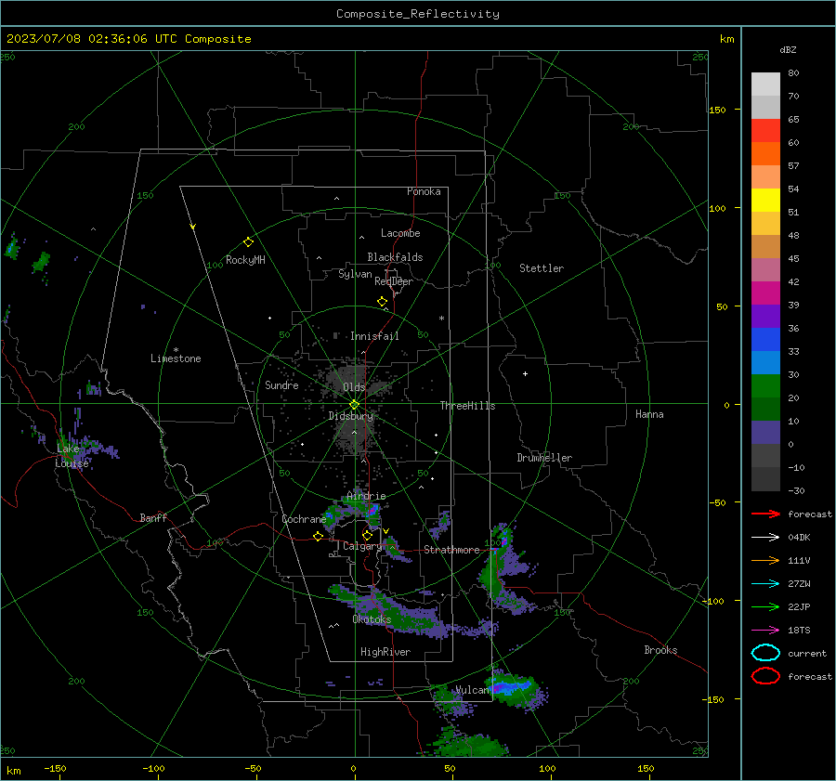Choose the green 22JP arrow legend icon
This screenshot has width=836, height=781.
tap(765, 606)
